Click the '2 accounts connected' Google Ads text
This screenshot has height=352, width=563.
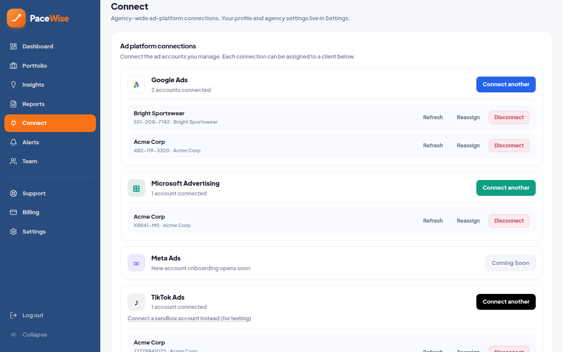pyautogui.click(x=181, y=90)
